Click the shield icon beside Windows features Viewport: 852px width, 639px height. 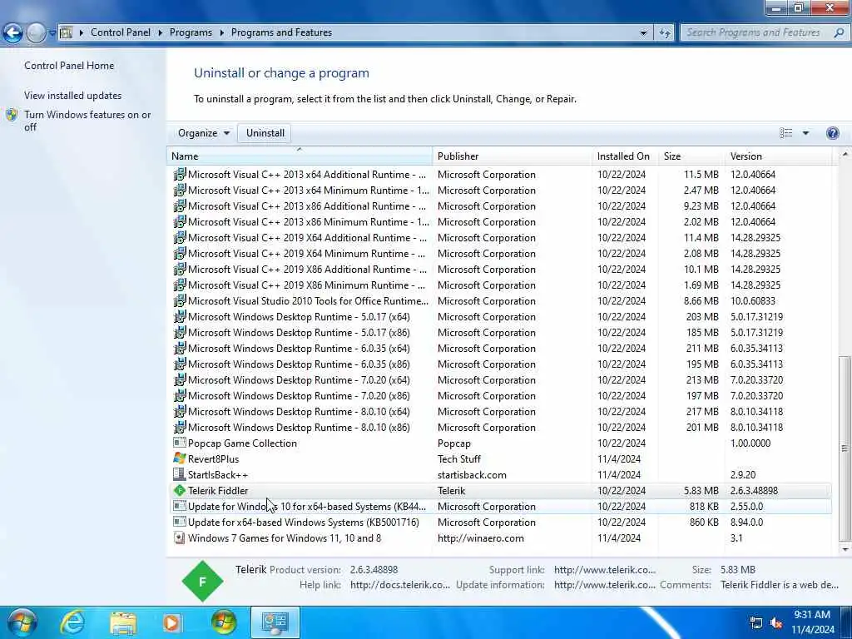pyautogui.click(x=12, y=115)
